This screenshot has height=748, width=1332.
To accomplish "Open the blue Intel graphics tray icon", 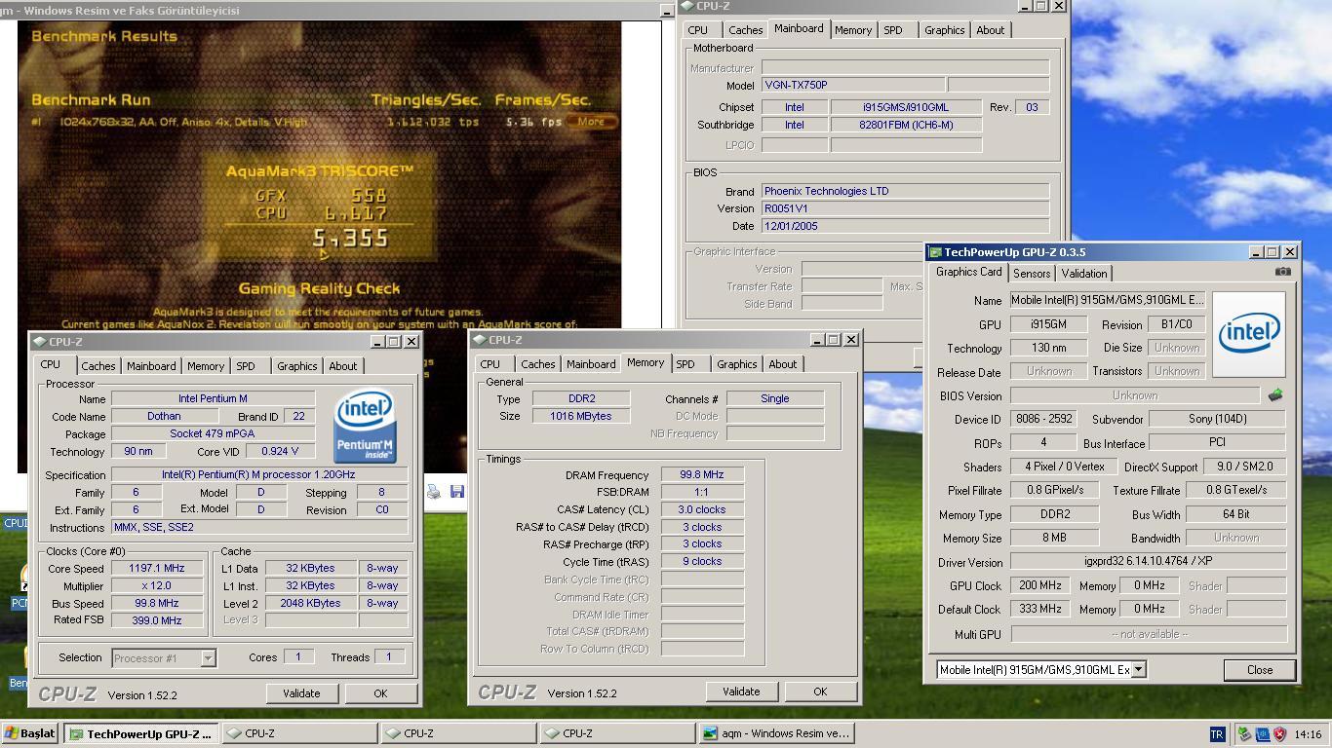I will (1262, 733).
